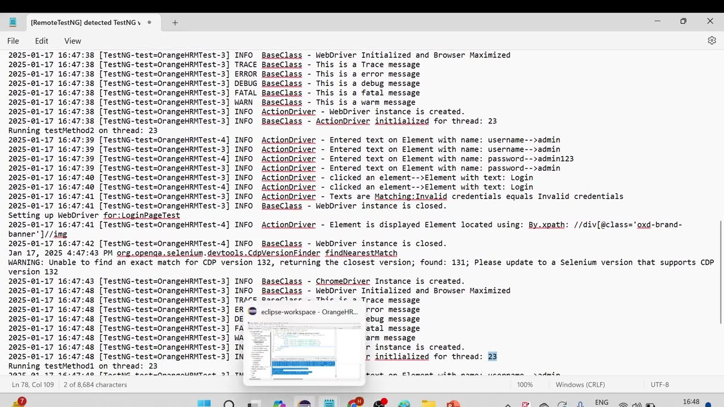The height and width of the screenshot is (407, 724).
Task: Switch to Eclipse in the taskbar
Action: click(x=304, y=404)
